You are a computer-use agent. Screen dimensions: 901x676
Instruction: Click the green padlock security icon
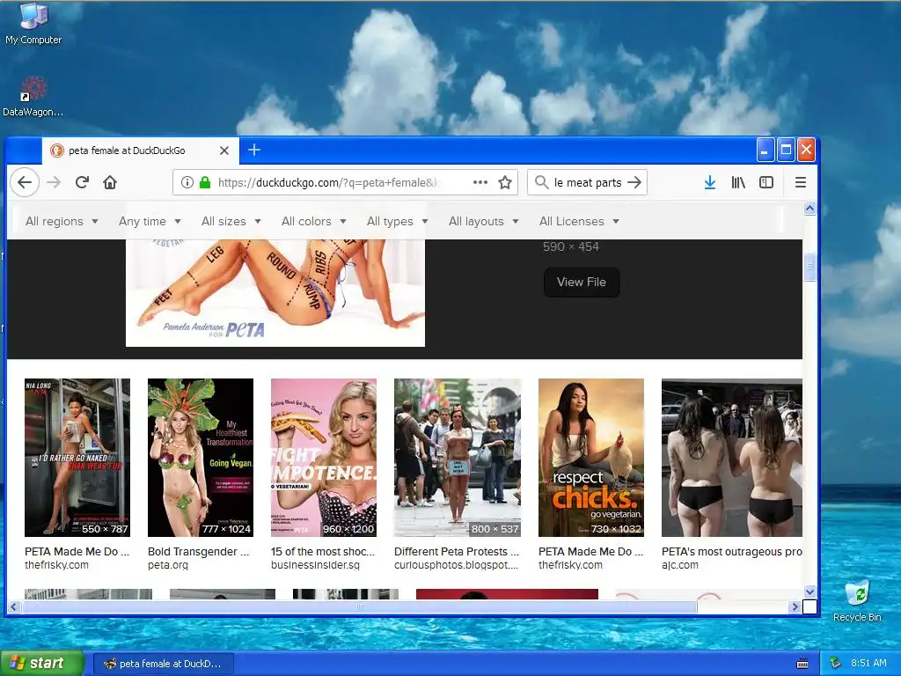(204, 183)
